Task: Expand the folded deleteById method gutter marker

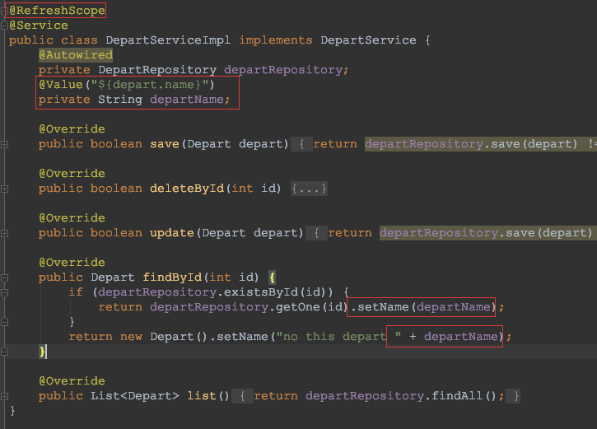Action: point(5,189)
